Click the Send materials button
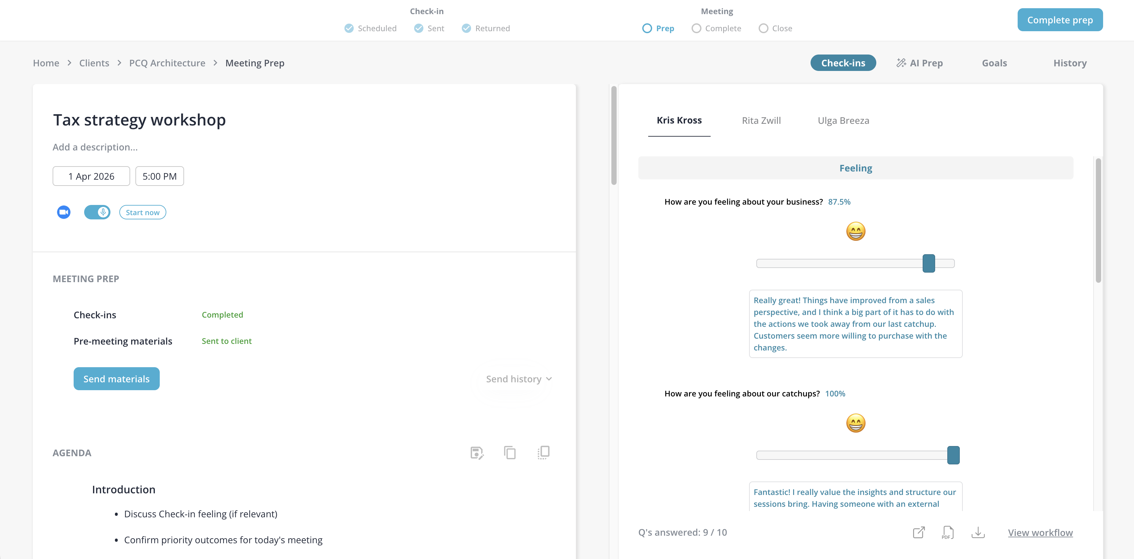 (x=116, y=379)
